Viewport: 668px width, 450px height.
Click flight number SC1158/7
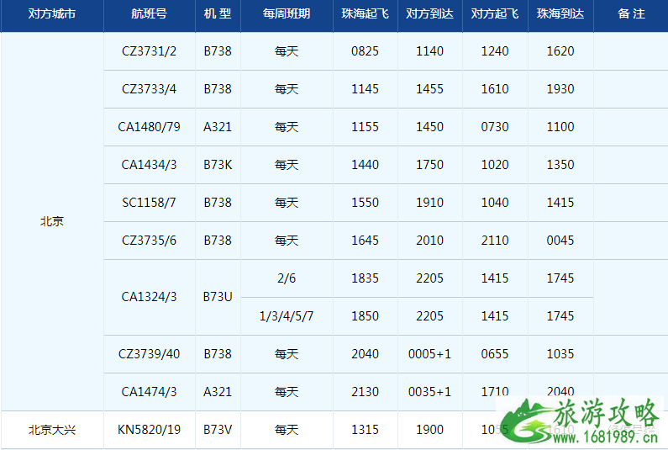[x=149, y=203]
